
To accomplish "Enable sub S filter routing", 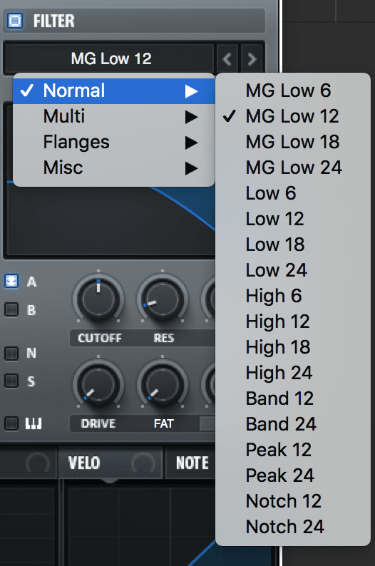I will coord(11,381).
